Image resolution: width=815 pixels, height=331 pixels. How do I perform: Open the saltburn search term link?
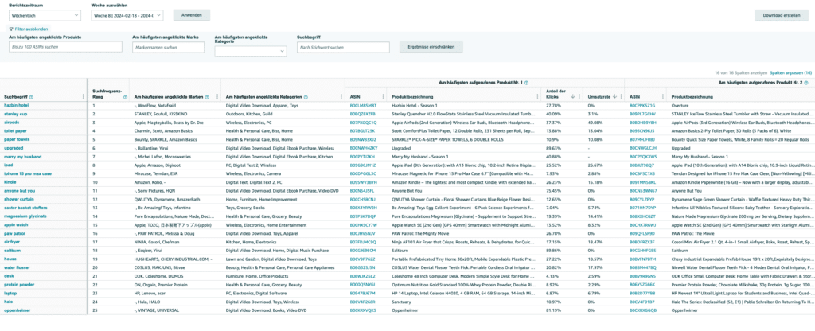[13, 251]
